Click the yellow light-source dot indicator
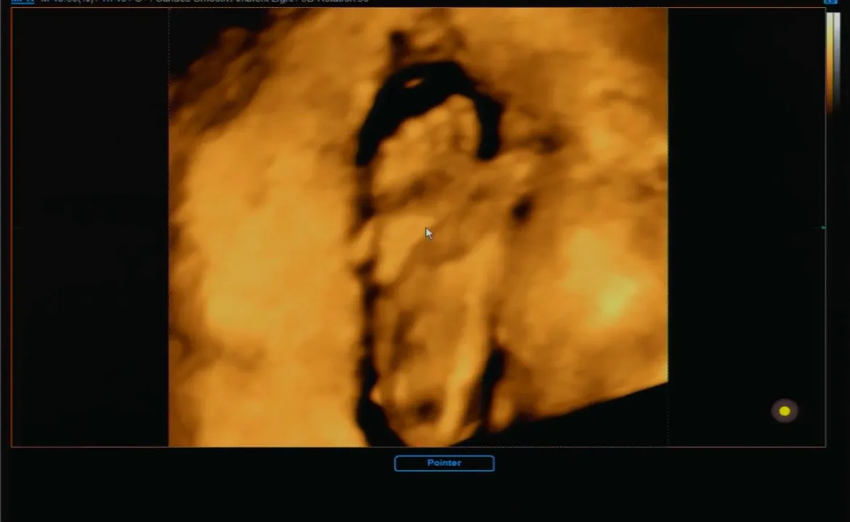 785,411
